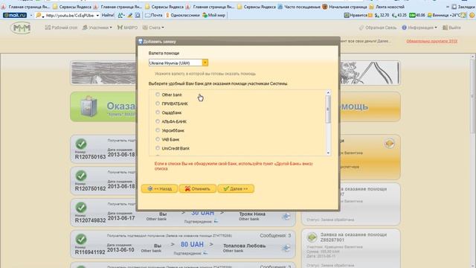Pick the UniCredit Bank radio button
Screen dimensions: 476x268
click(158, 148)
